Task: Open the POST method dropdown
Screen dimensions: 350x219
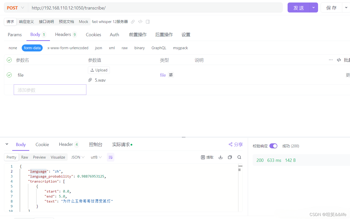Action: pyautogui.click(x=16, y=8)
